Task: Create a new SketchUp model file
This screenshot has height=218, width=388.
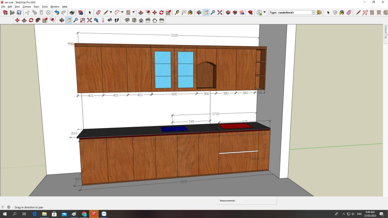Action: click(5, 12)
